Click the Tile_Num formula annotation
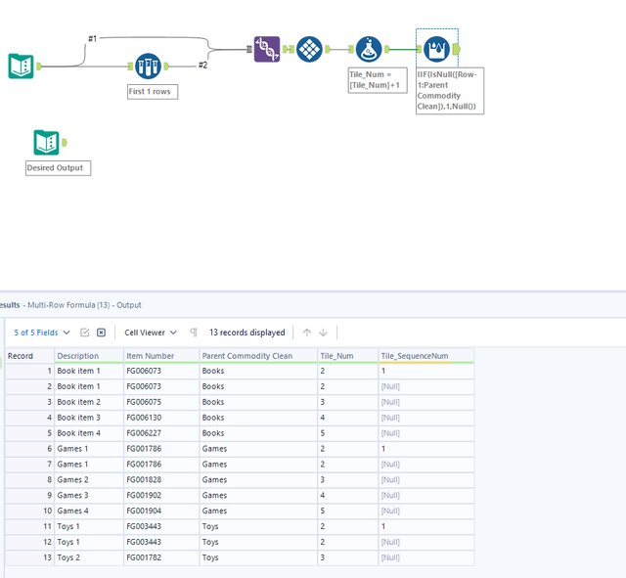 (x=378, y=80)
